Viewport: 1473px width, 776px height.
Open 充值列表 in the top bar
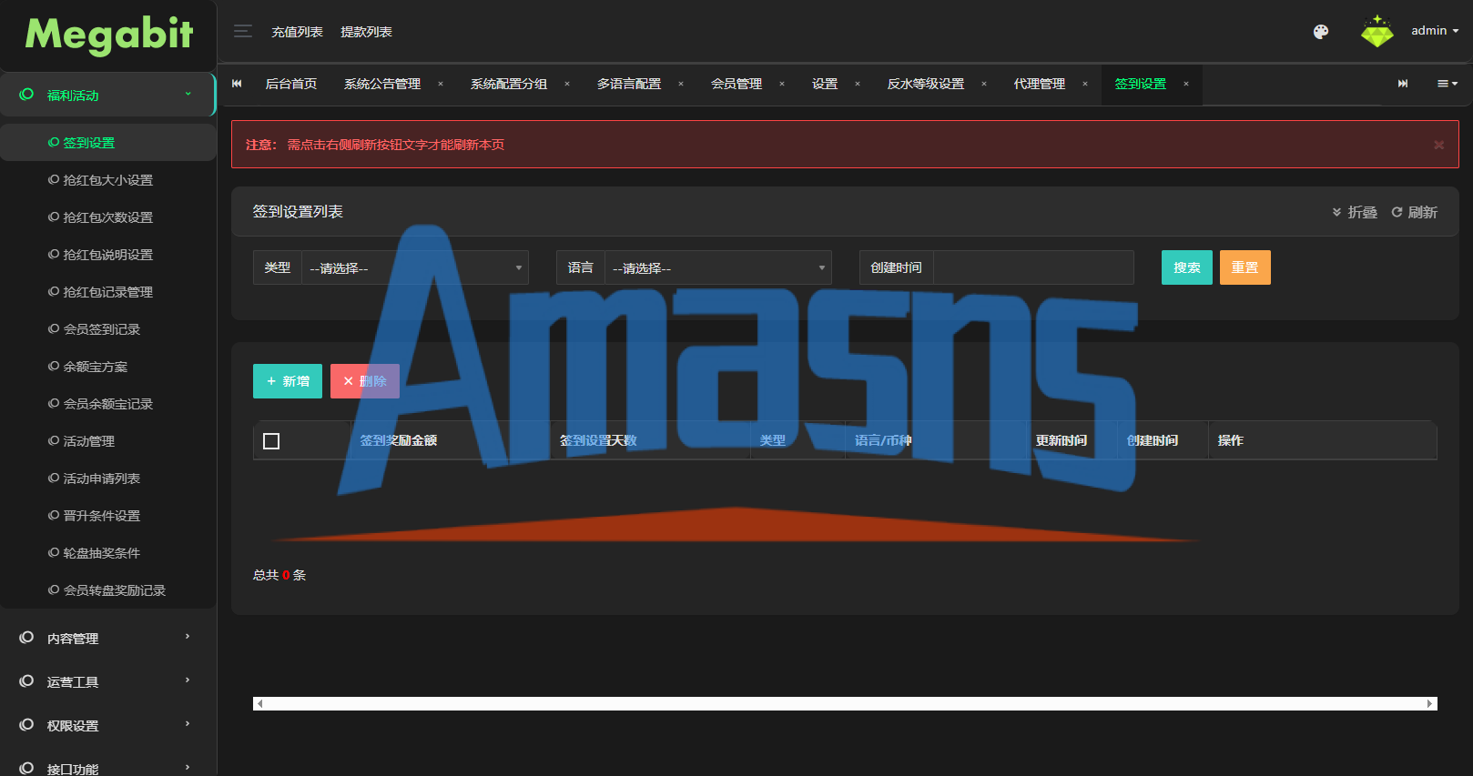pyautogui.click(x=297, y=32)
